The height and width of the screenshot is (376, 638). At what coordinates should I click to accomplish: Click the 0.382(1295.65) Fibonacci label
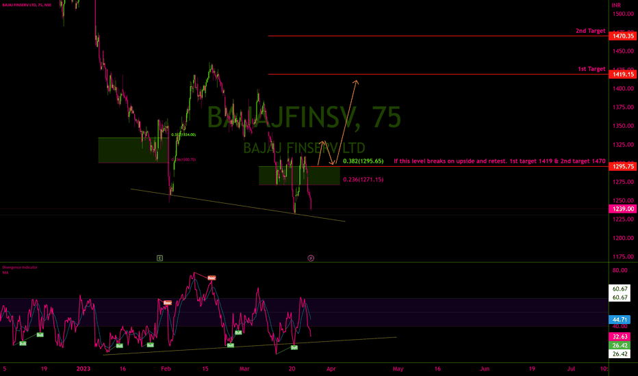(x=363, y=161)
